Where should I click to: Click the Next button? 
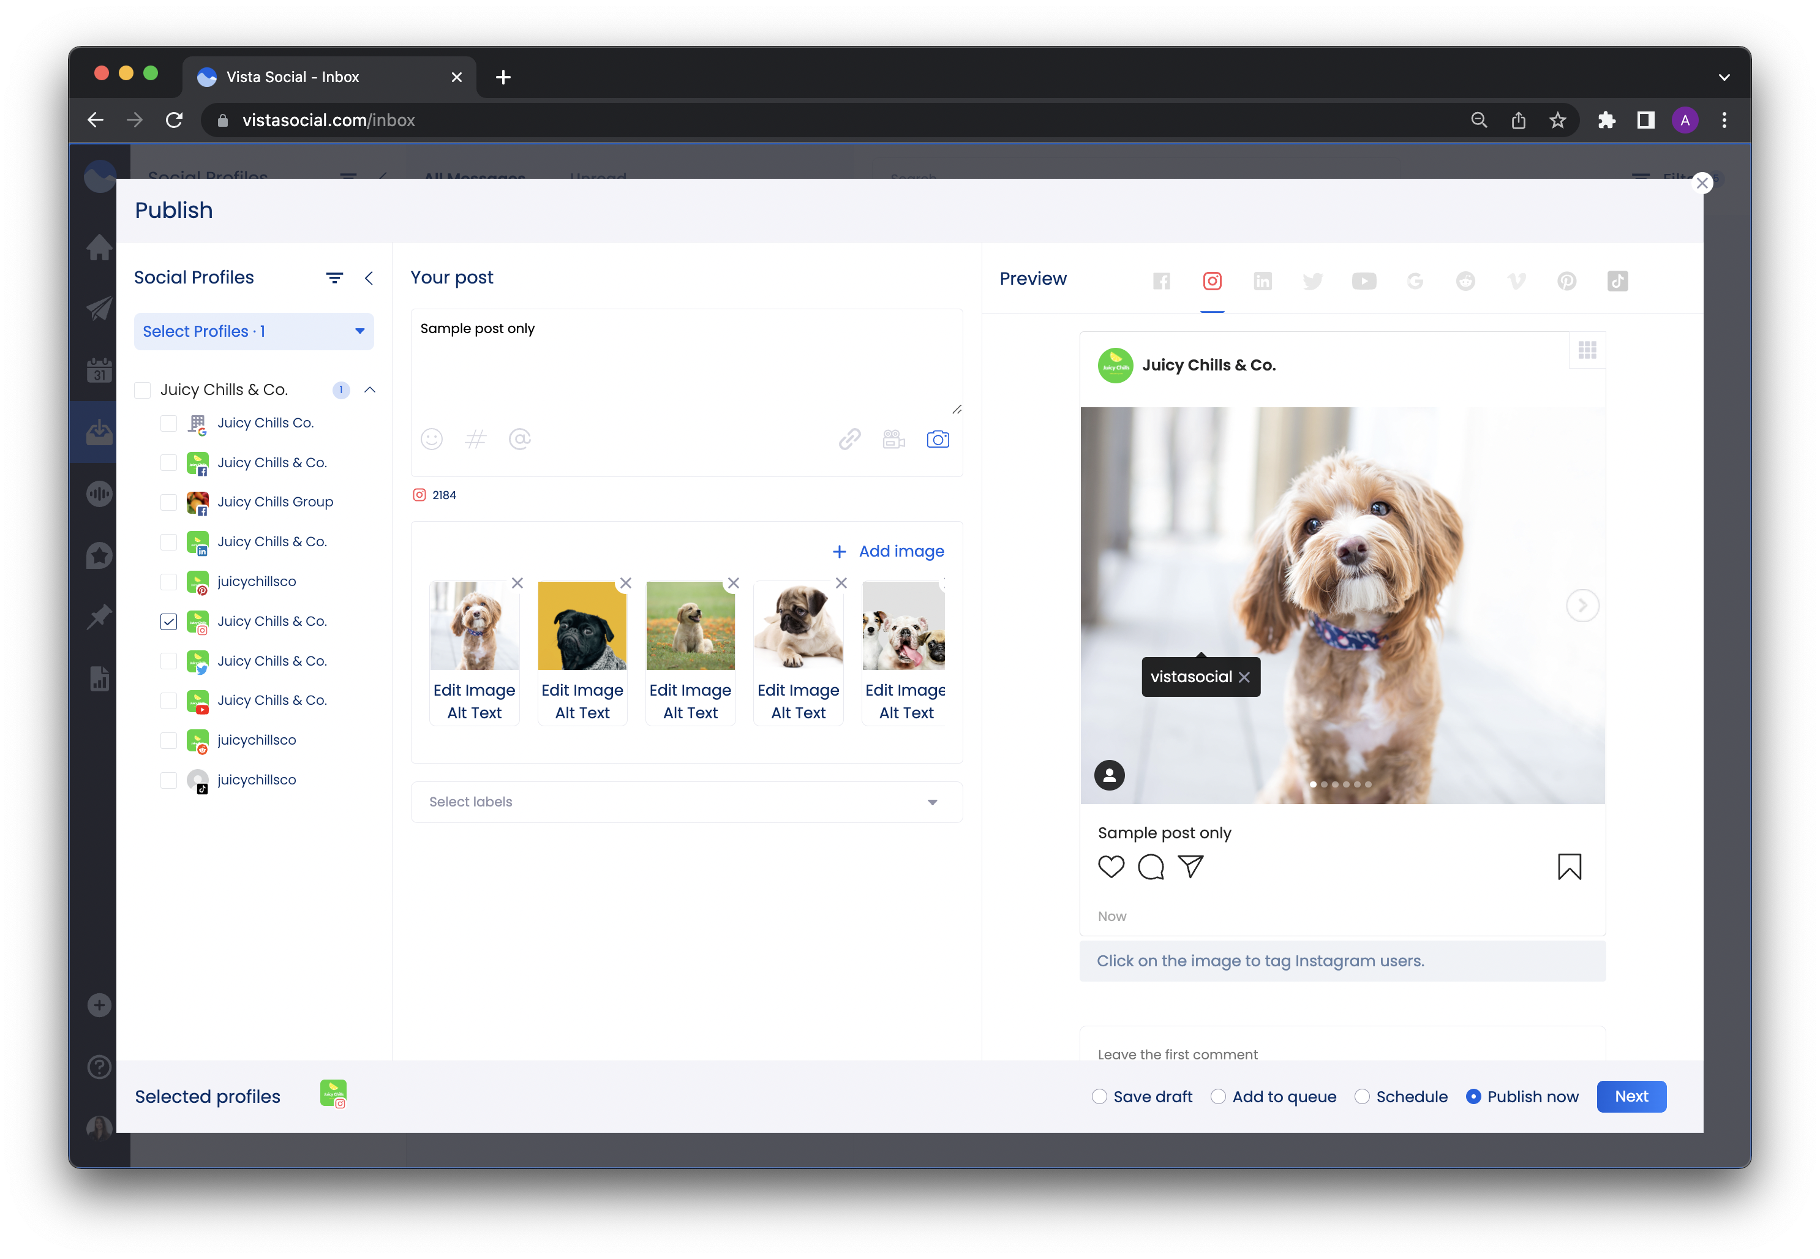(1631, 1097)
